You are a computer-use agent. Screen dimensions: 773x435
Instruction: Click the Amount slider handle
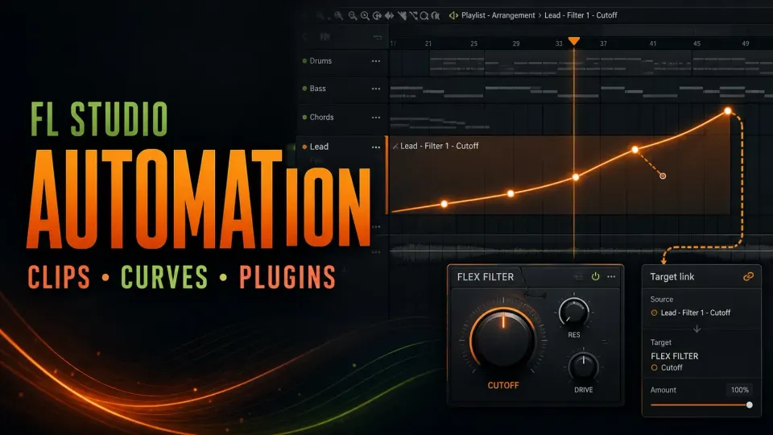pos(750,405)
